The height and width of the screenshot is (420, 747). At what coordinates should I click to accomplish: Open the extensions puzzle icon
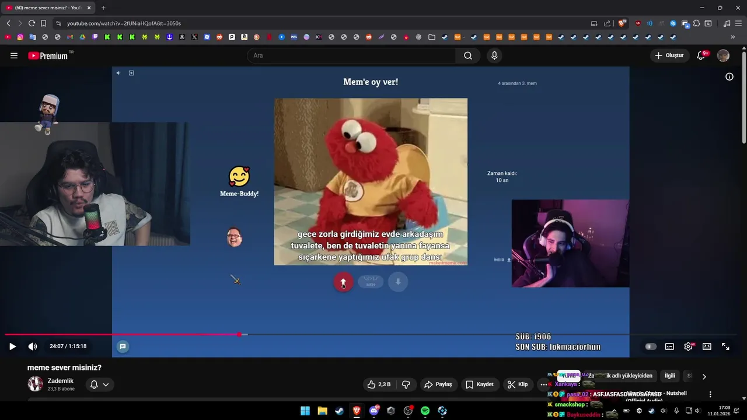point(696,23)
